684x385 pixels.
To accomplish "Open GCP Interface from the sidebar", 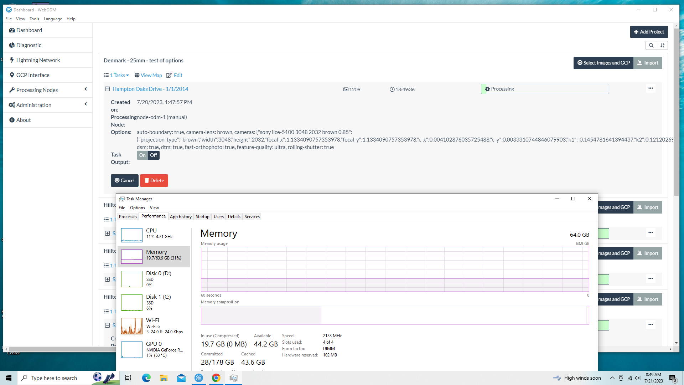I will (x=33, y=75).
